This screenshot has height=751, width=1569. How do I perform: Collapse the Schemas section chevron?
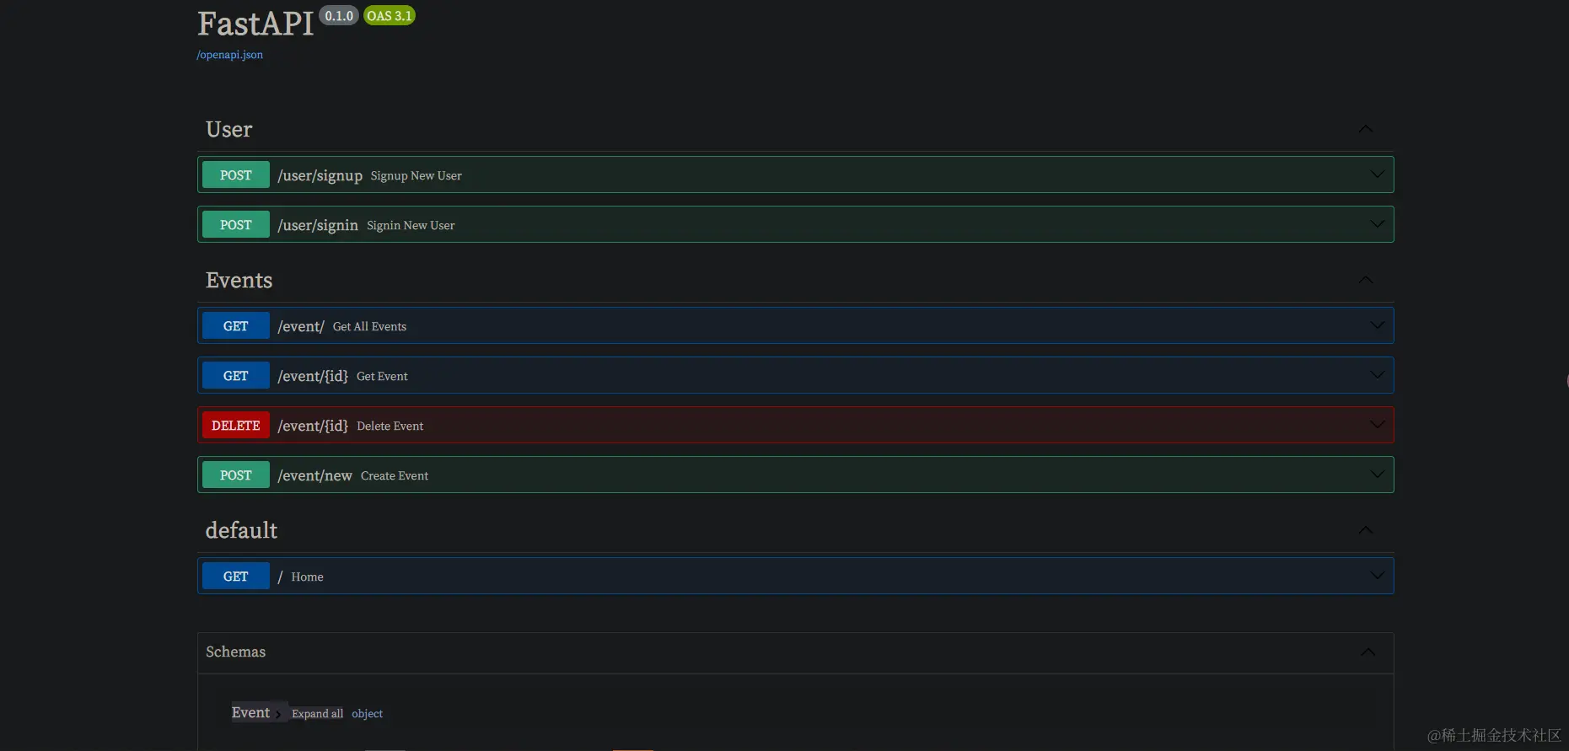tap(1368, 652)
